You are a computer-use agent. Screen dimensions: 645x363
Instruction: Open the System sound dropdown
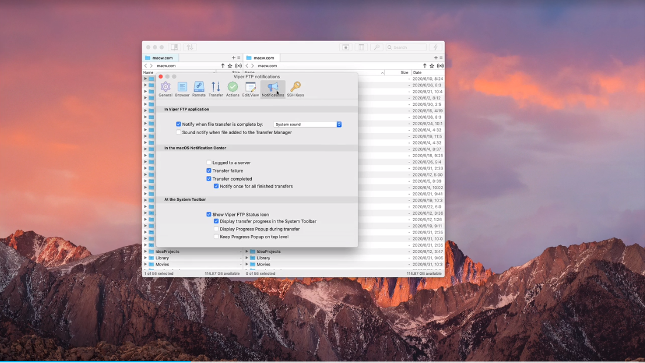click(x=307, y=125)
